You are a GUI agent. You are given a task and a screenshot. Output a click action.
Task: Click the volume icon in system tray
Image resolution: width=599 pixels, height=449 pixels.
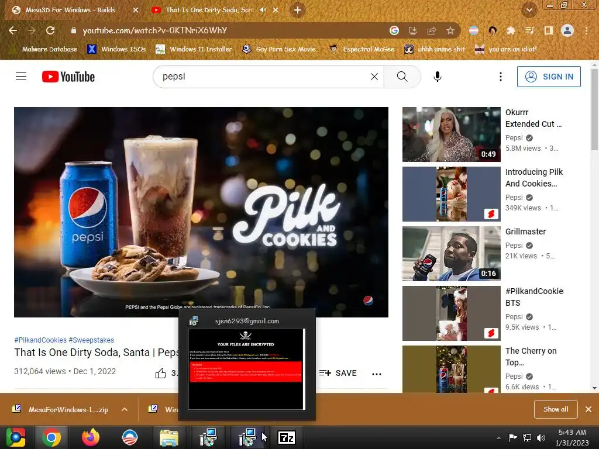click(541, 438)
